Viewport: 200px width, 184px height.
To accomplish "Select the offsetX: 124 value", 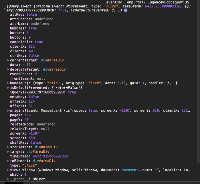I will (32, 101).
